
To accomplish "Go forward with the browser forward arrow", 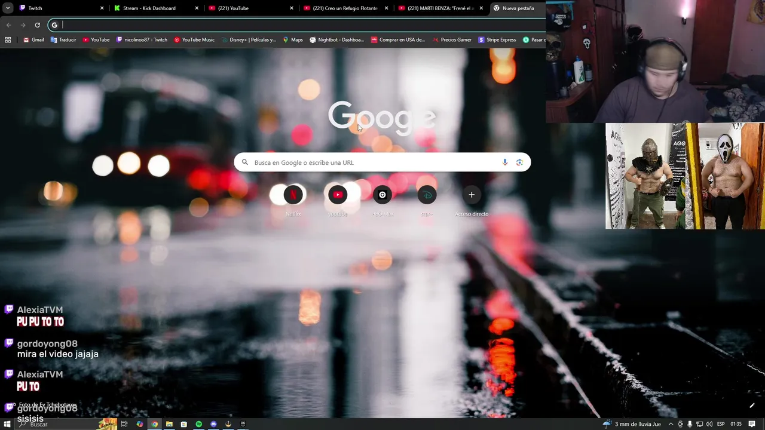I will 23,25.
